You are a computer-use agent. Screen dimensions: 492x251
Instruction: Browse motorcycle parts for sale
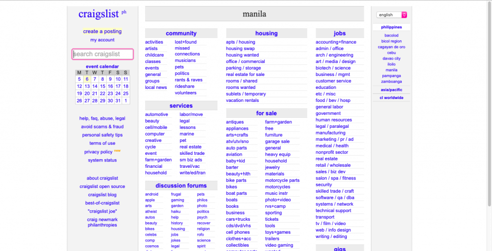(x=282, y=180)
